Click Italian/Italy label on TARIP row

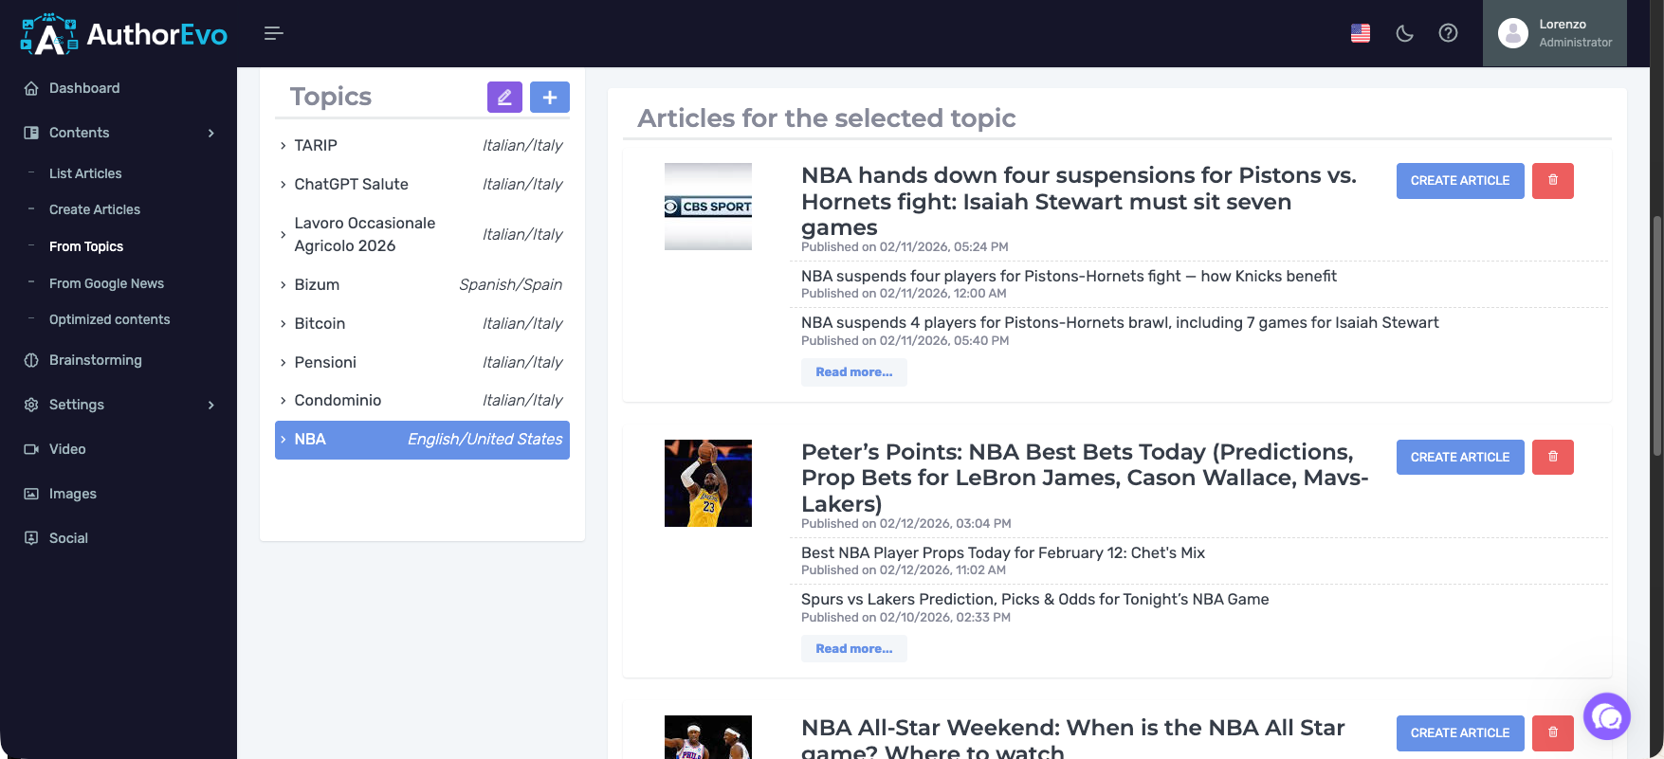(x=522, y=145)
